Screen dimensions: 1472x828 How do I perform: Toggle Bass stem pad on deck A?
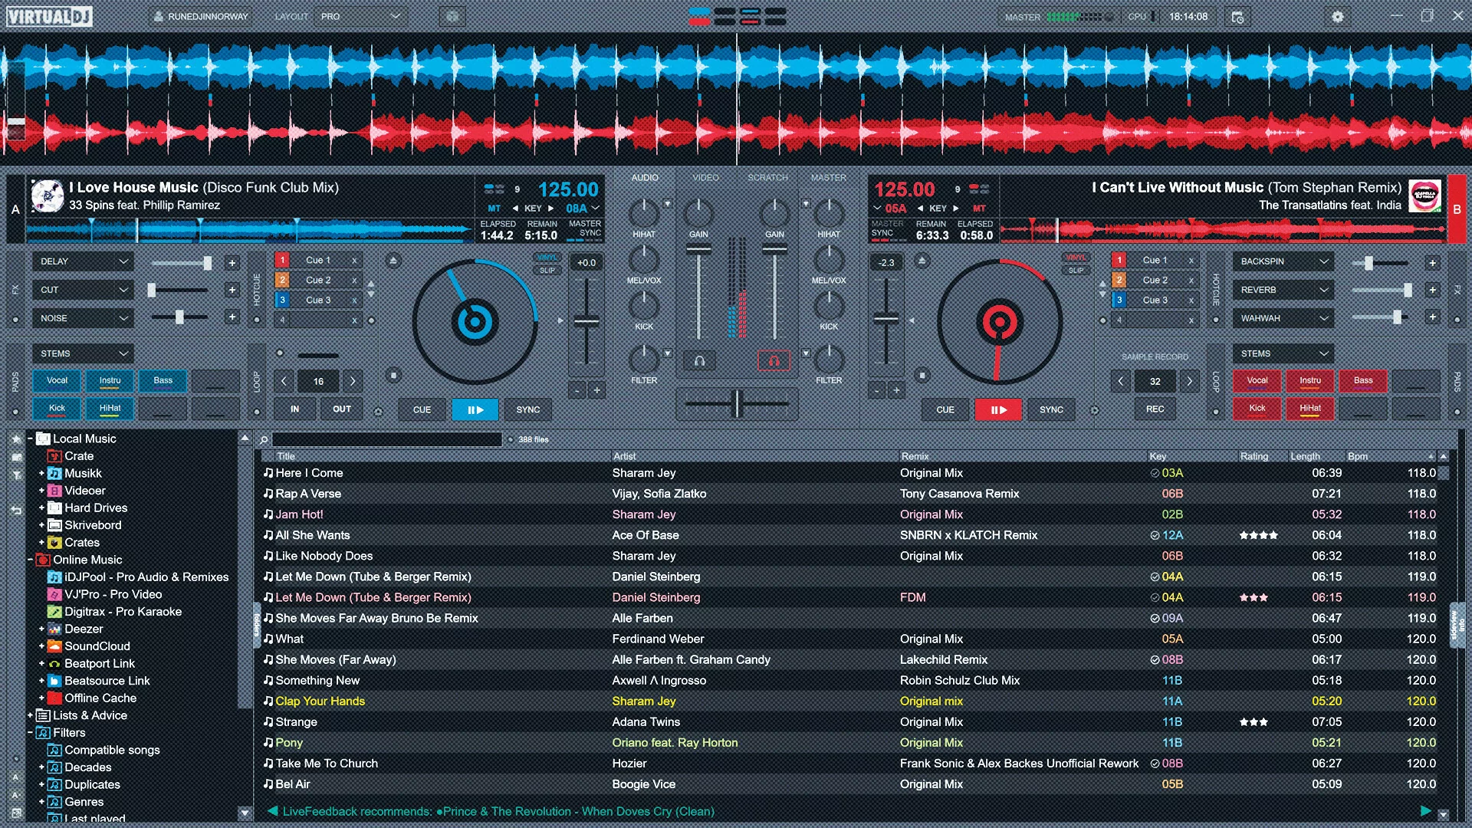coord(163,381)
